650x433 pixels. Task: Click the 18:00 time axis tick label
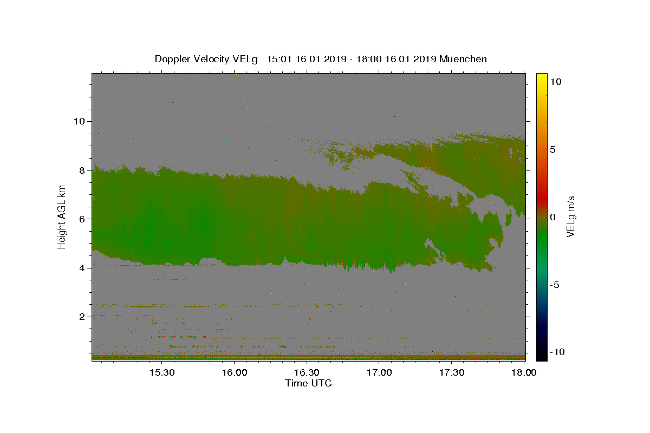[524, 373]
